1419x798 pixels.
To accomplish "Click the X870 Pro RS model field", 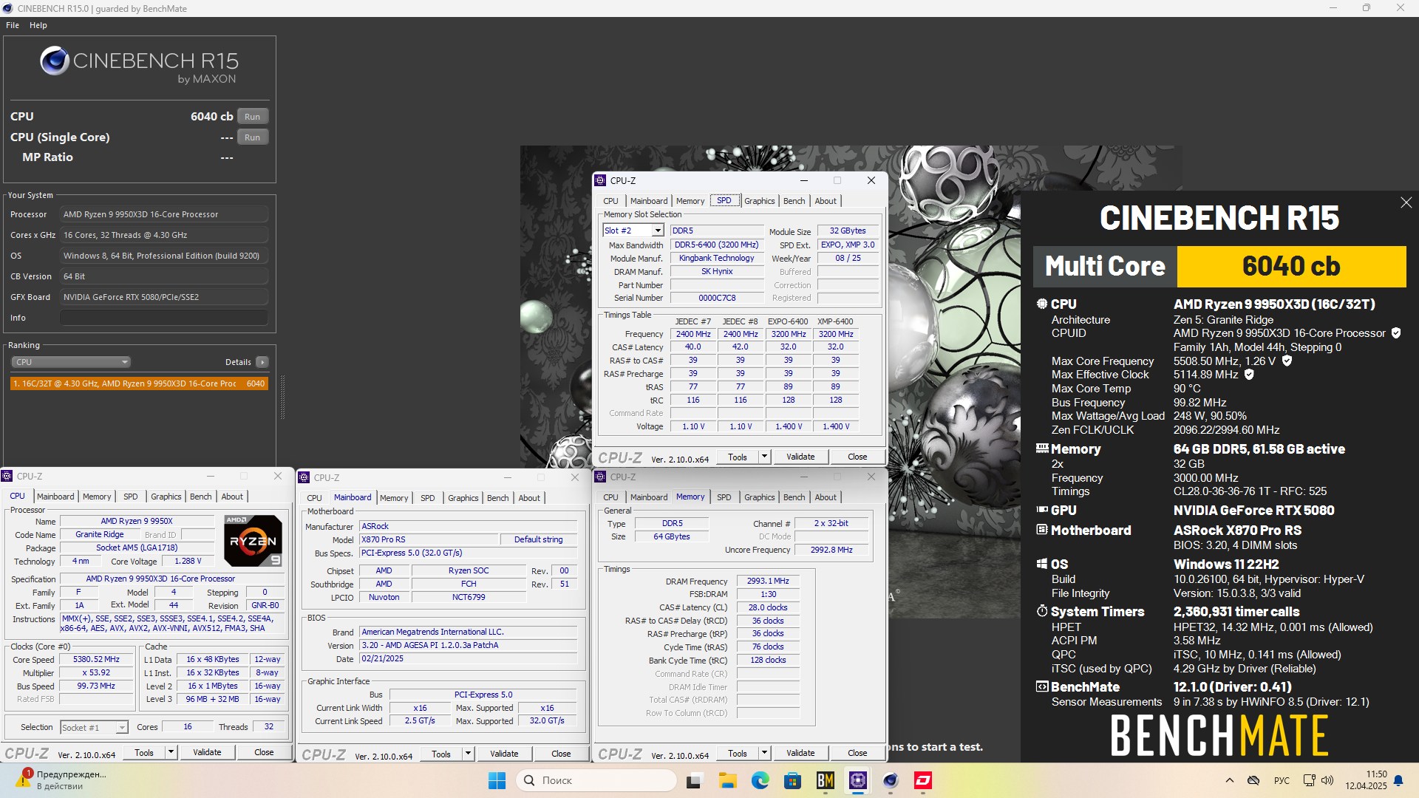I will (x=429, y=539).
